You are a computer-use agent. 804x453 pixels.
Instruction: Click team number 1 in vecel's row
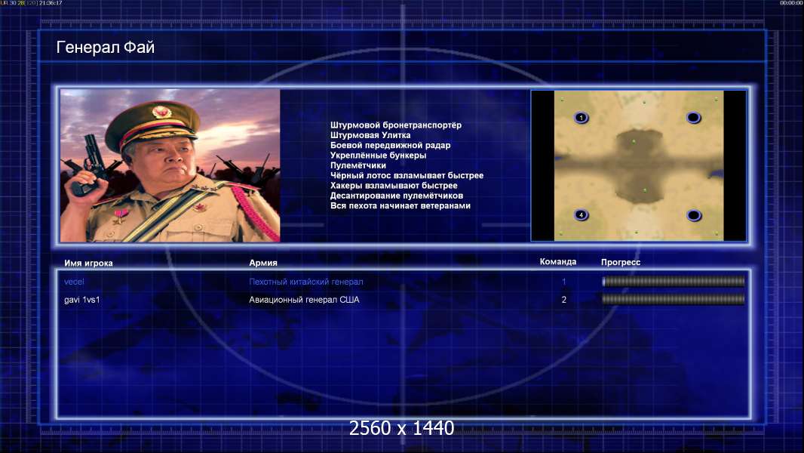pyautogui.click(x=563, y=282)
